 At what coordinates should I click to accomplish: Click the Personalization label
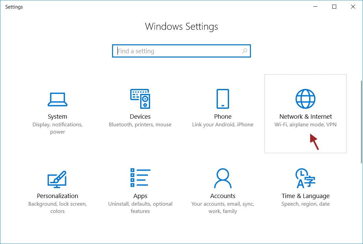58,196
